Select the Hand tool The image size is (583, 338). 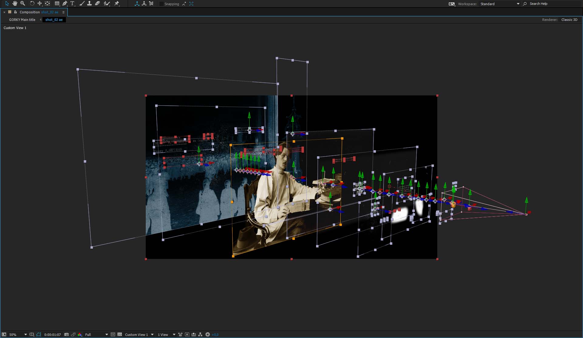click(x=15, y=4)
